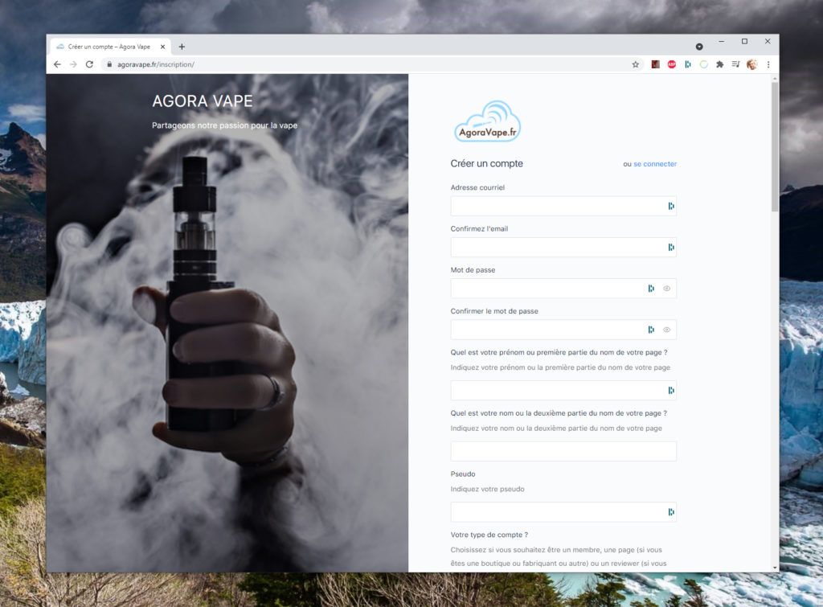The height and width of the screenshot is (607, 823).
Task: Open the red ABP AdBlock extension
Action: (671, 64)
